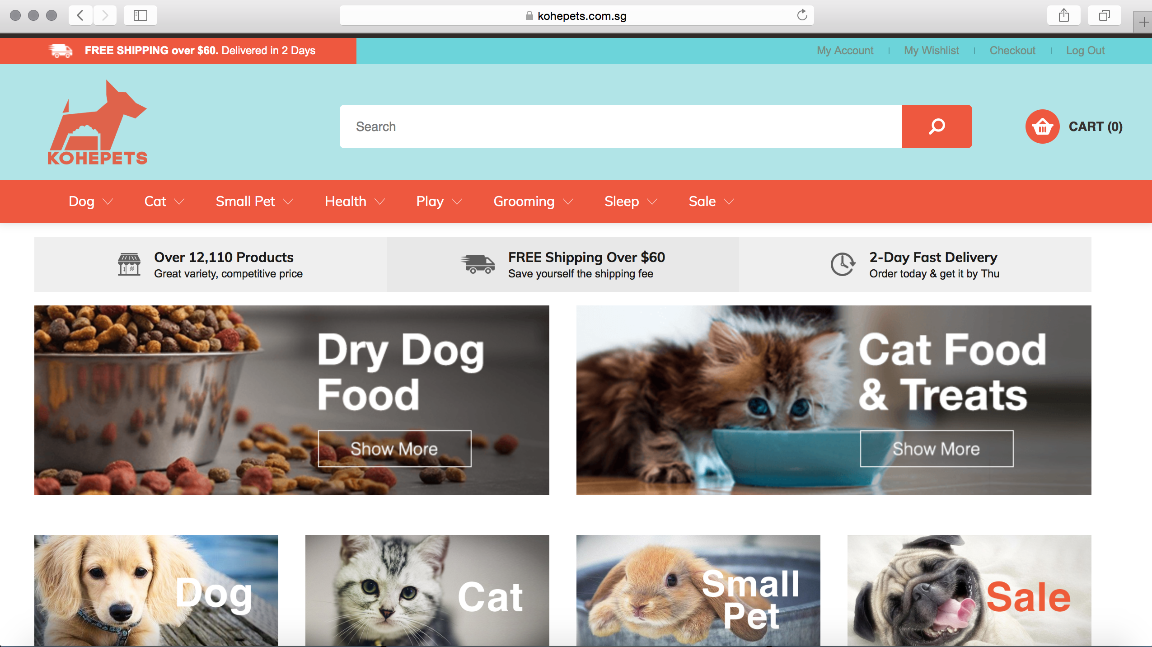Open a new tab plus button
1152x647 pixels.
pos(1143,22)
